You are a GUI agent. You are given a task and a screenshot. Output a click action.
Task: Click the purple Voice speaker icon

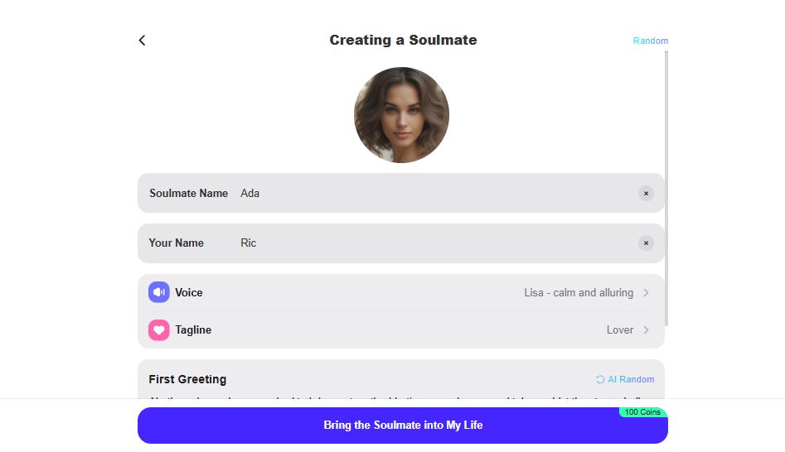point(158,292)
